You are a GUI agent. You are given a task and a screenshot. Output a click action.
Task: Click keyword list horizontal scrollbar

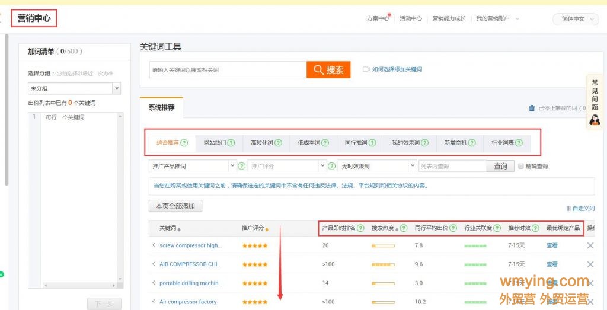79,285
